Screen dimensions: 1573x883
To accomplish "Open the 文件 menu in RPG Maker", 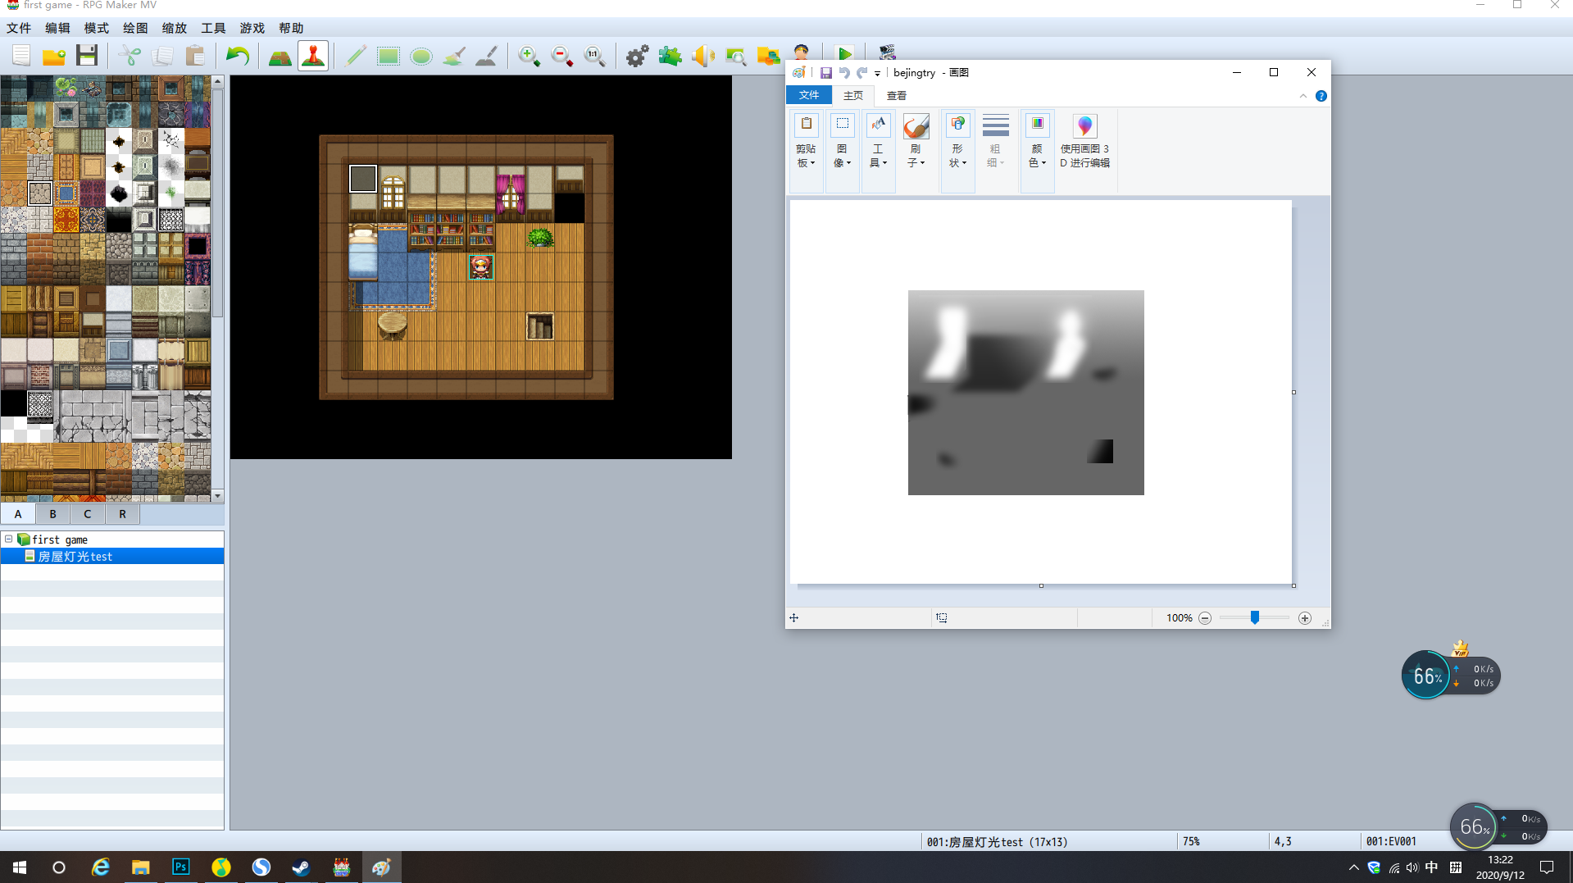I will [x=19, y=28].
